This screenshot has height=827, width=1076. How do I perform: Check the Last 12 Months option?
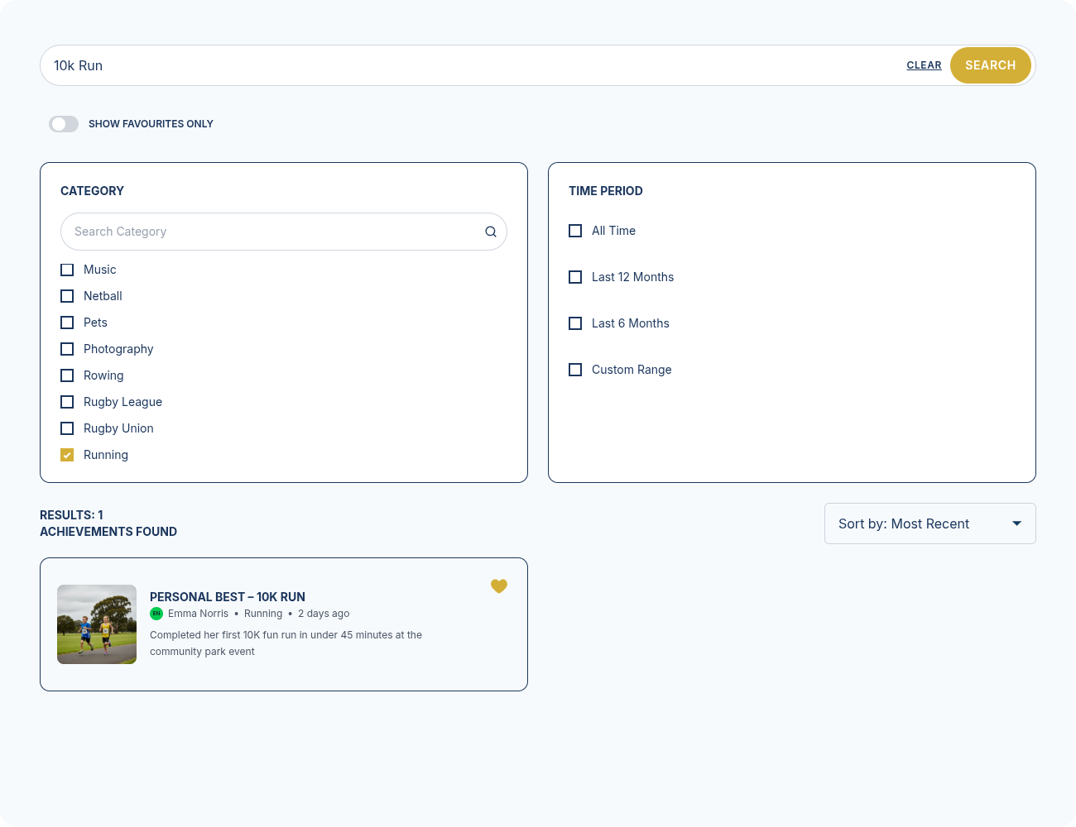pos(575,277)
